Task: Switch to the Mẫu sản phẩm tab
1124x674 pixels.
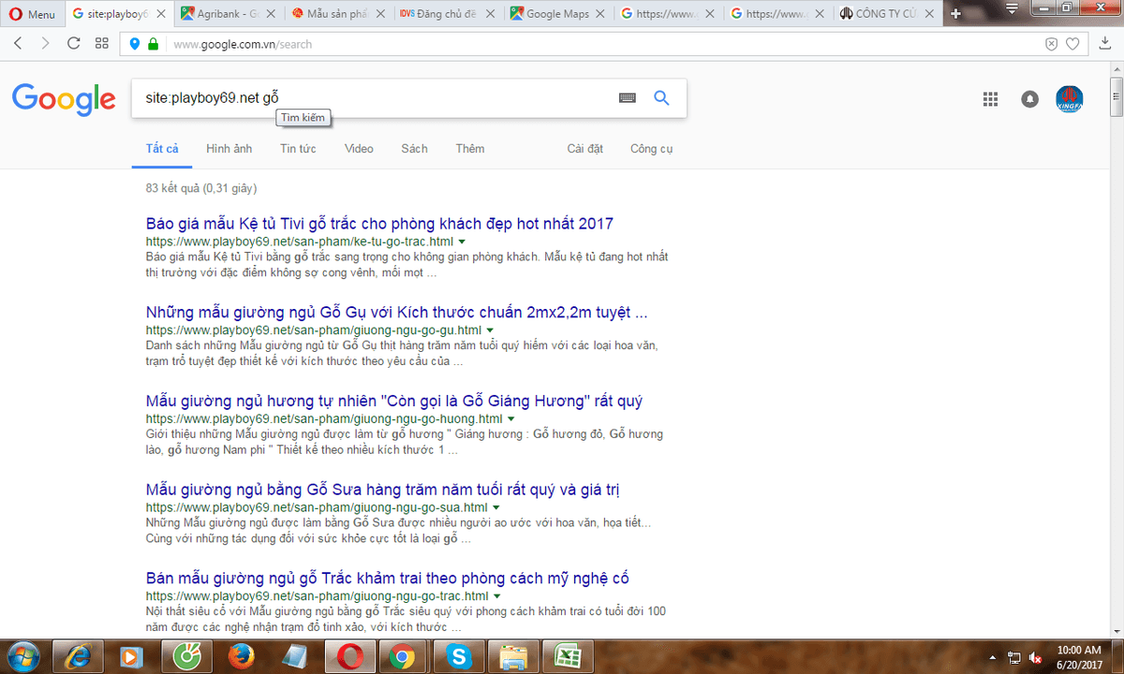Action: coord(338,14)
